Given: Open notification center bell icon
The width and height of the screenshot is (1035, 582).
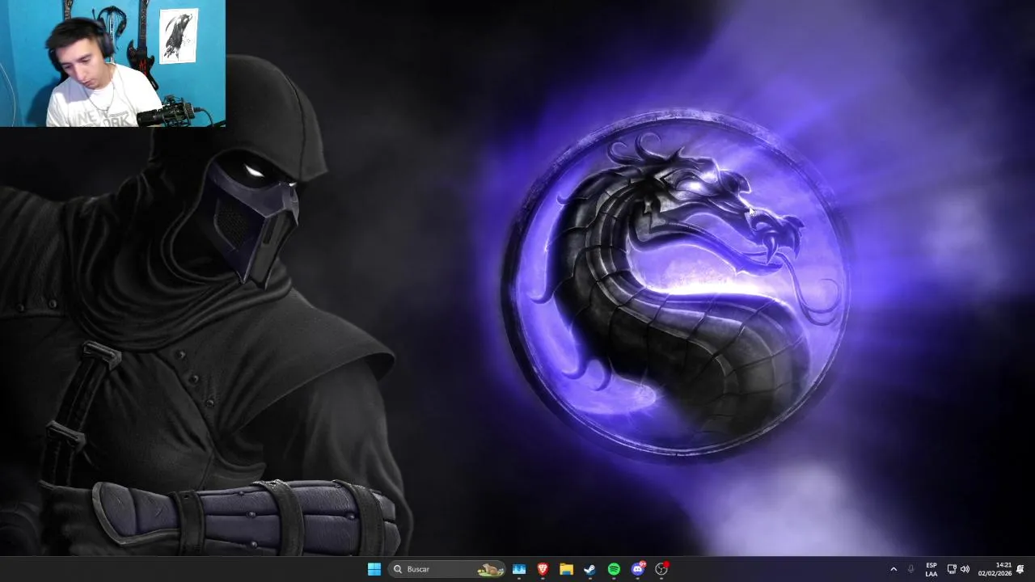Looking at the screenshot, I should [1020, 569].
